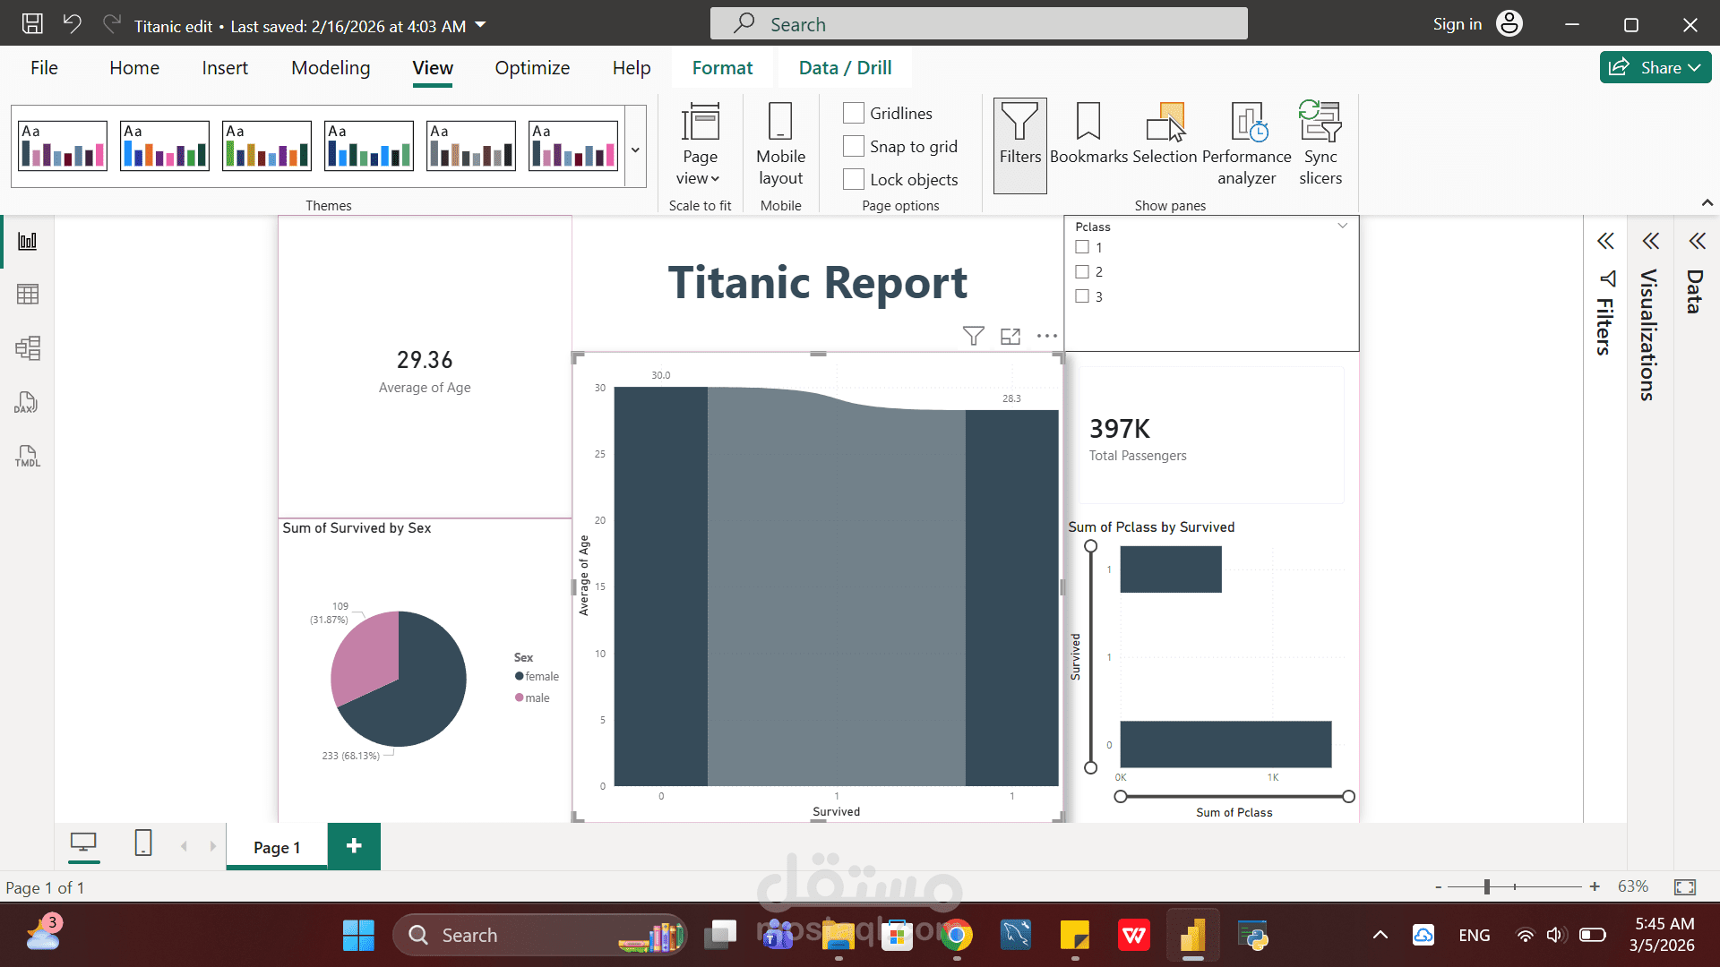Expand the themes gallery dropdown
Image resolution: width=1720 pixels, height=967 pixels.
(635, 150)
